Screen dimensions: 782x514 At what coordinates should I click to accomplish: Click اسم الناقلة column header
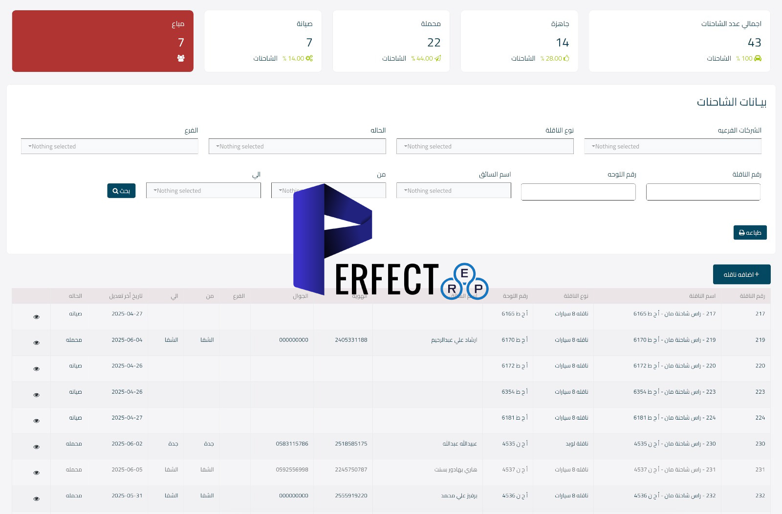click(702, 296)
